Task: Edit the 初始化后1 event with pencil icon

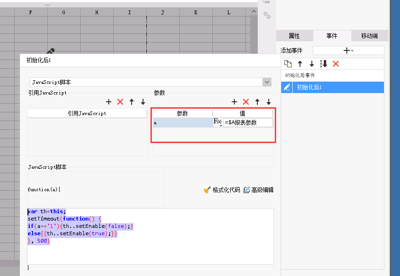Action: click(x=287, y=87)
